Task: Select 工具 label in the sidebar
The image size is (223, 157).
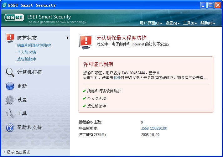Action: click(22, 113)
